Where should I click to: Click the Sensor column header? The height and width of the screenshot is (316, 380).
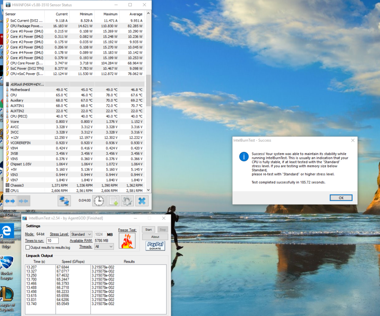25,14
